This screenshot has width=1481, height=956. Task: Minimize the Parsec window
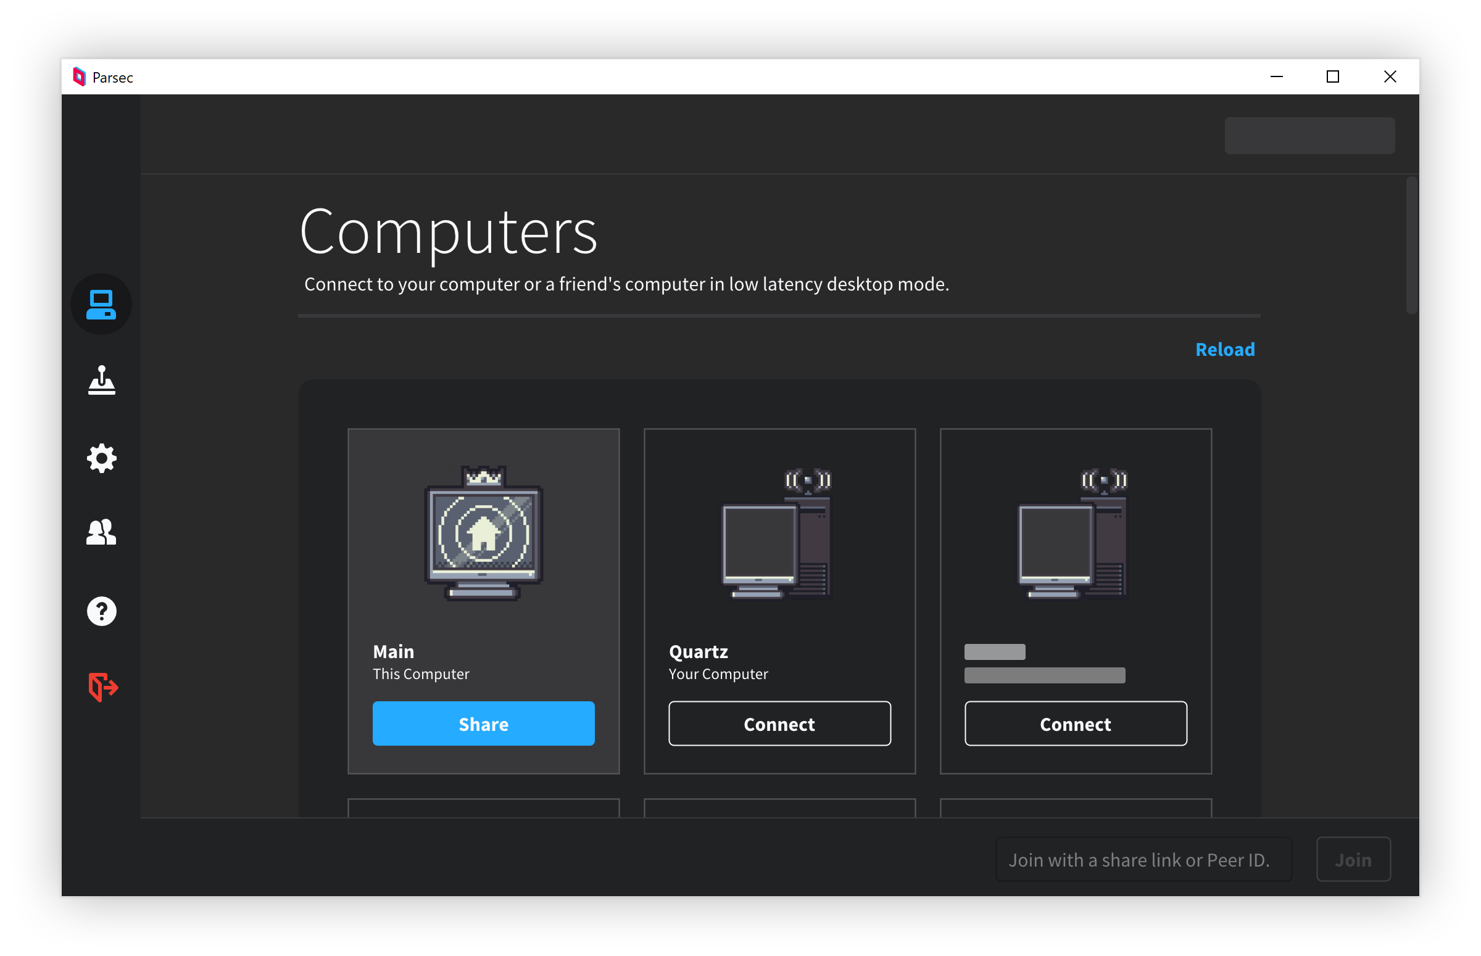point(1276,76)
